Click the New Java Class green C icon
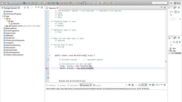This screenshot has width=182, height=102. tap(65, 3)
